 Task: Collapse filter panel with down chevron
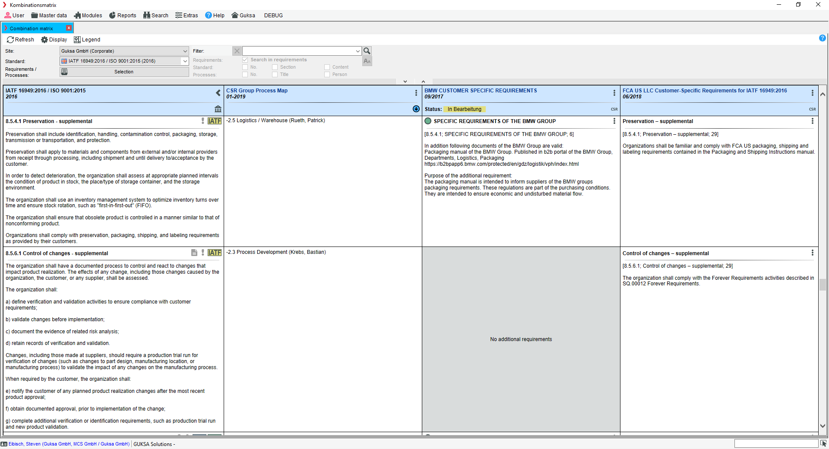coord(405,82)
